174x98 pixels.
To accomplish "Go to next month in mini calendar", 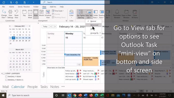I will coord(29,26).
